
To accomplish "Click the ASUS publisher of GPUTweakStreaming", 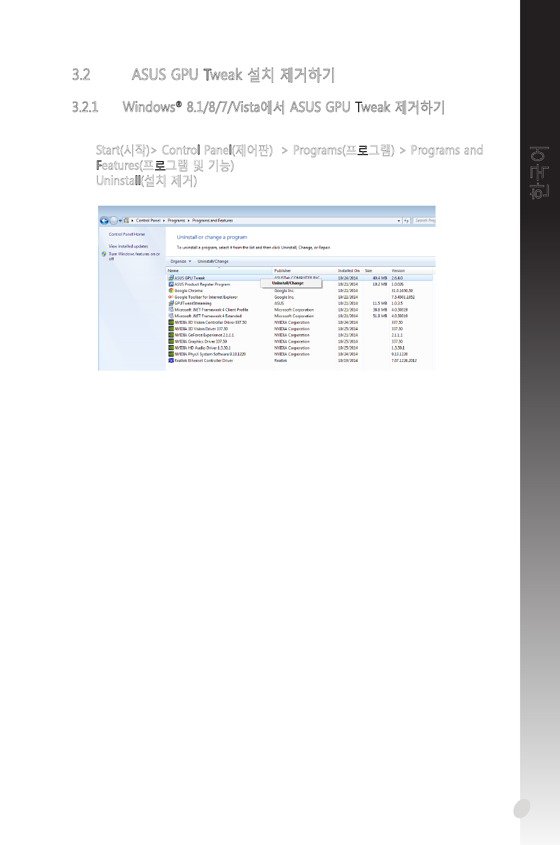I will [x=279, y=304].
